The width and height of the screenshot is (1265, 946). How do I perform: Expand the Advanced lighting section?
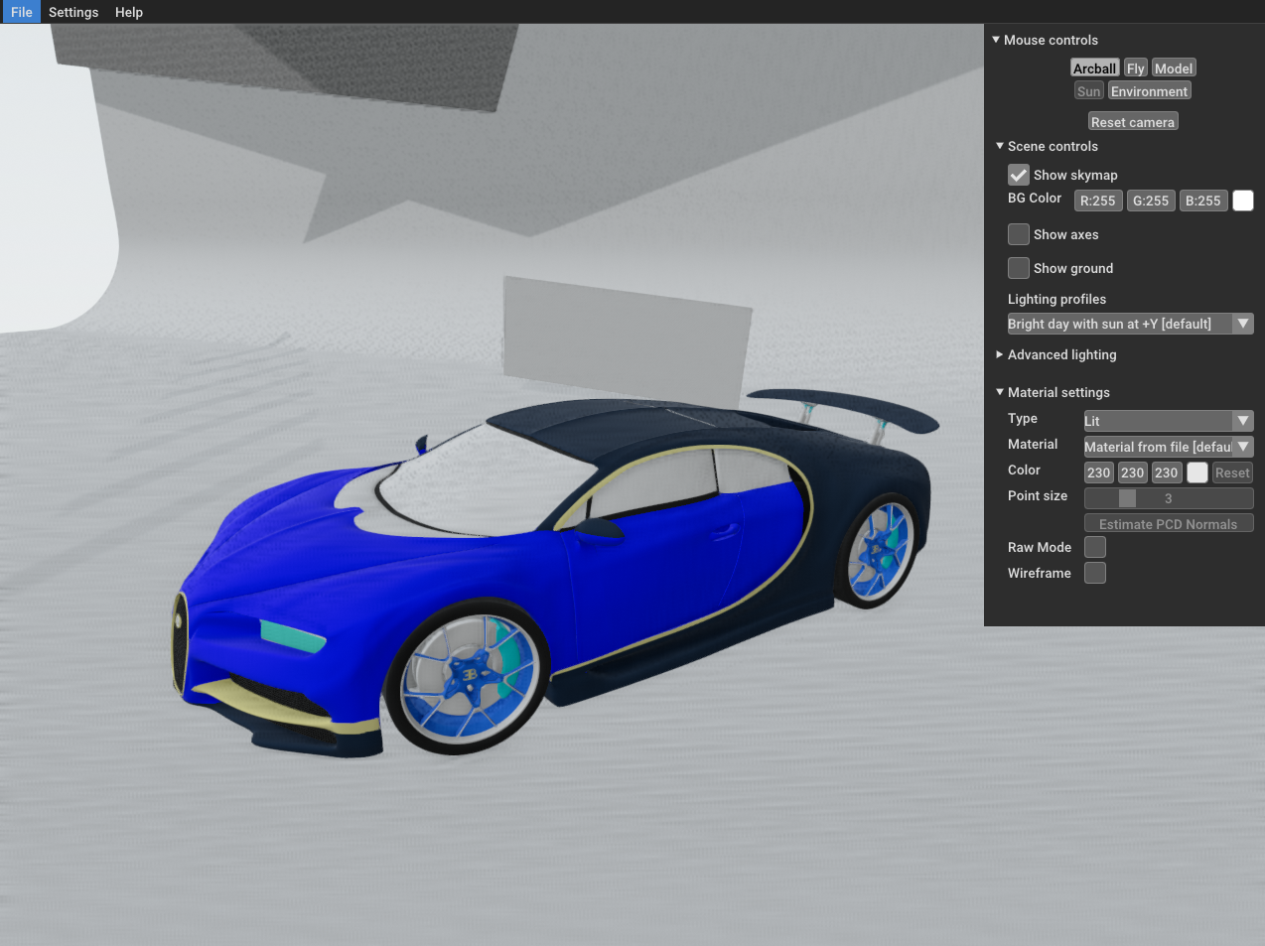click(x=1000, y=354)
